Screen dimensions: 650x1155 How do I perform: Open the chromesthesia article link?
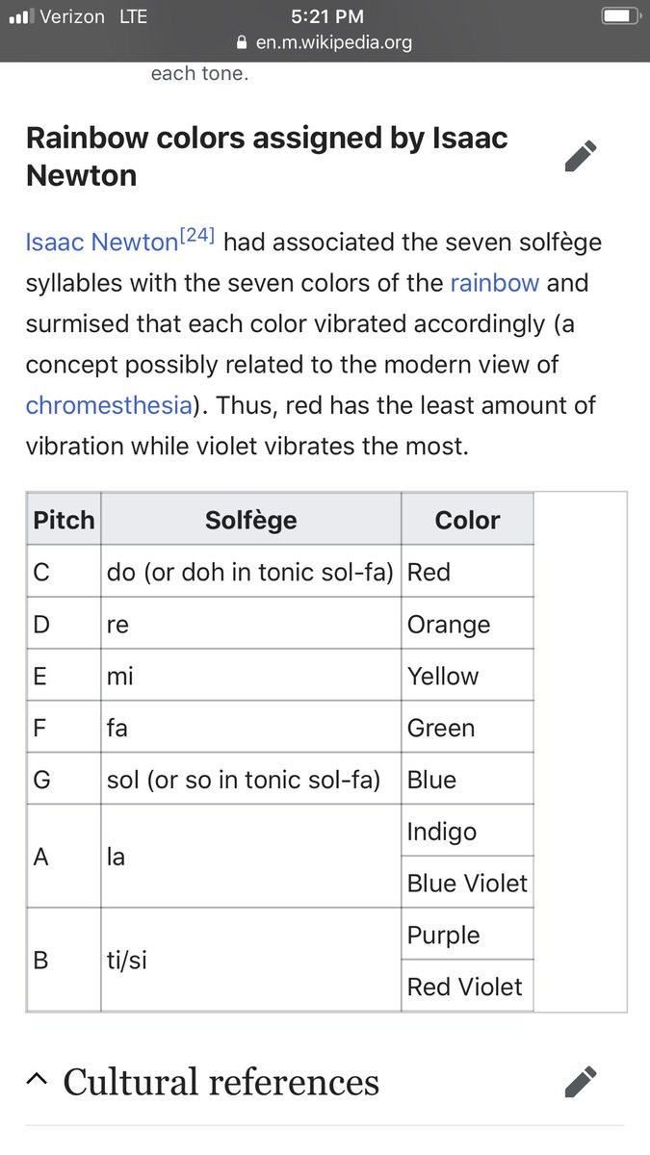tap(109, 404)
